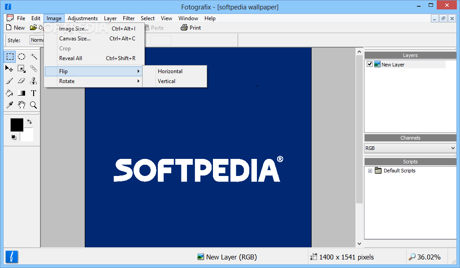This screenshot has width=460, height=268.
Task: Select the Eraser tool
Action: [22, 81]
